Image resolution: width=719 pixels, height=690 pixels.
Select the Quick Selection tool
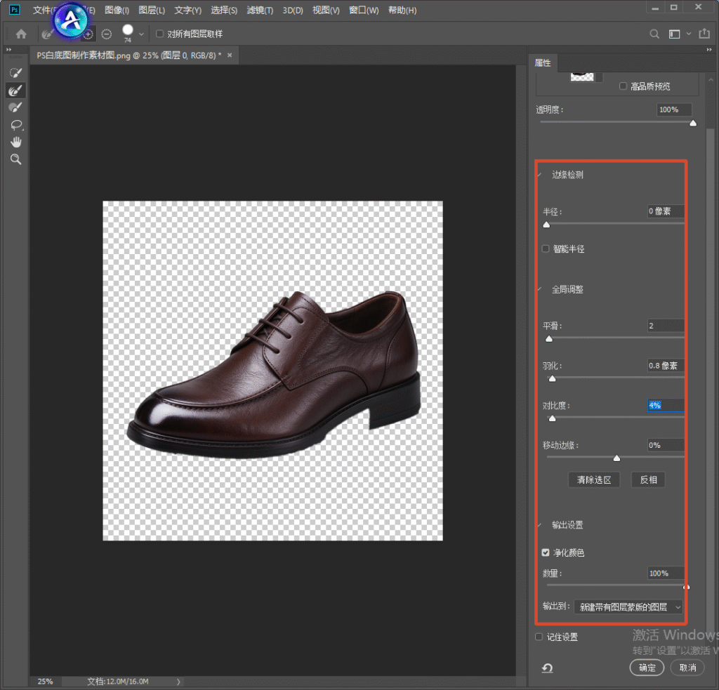[15, 73]
